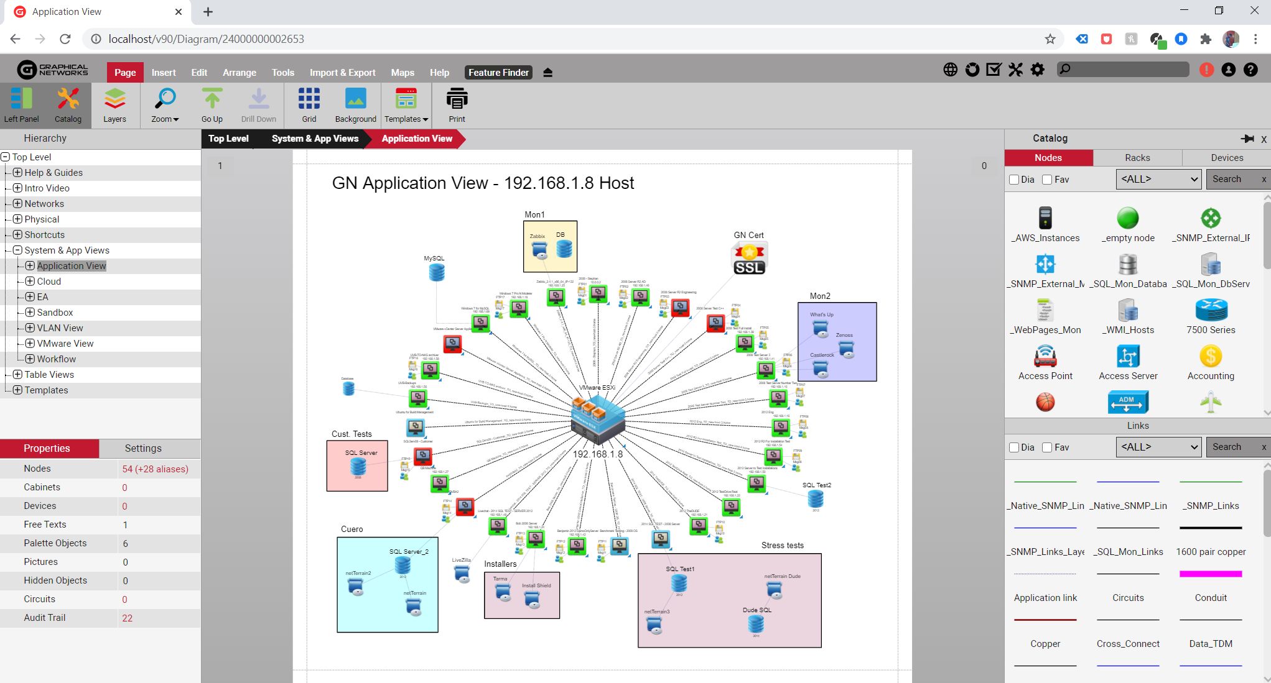
Task: Click the SSL GN Cert node
Action: (748, 259)
